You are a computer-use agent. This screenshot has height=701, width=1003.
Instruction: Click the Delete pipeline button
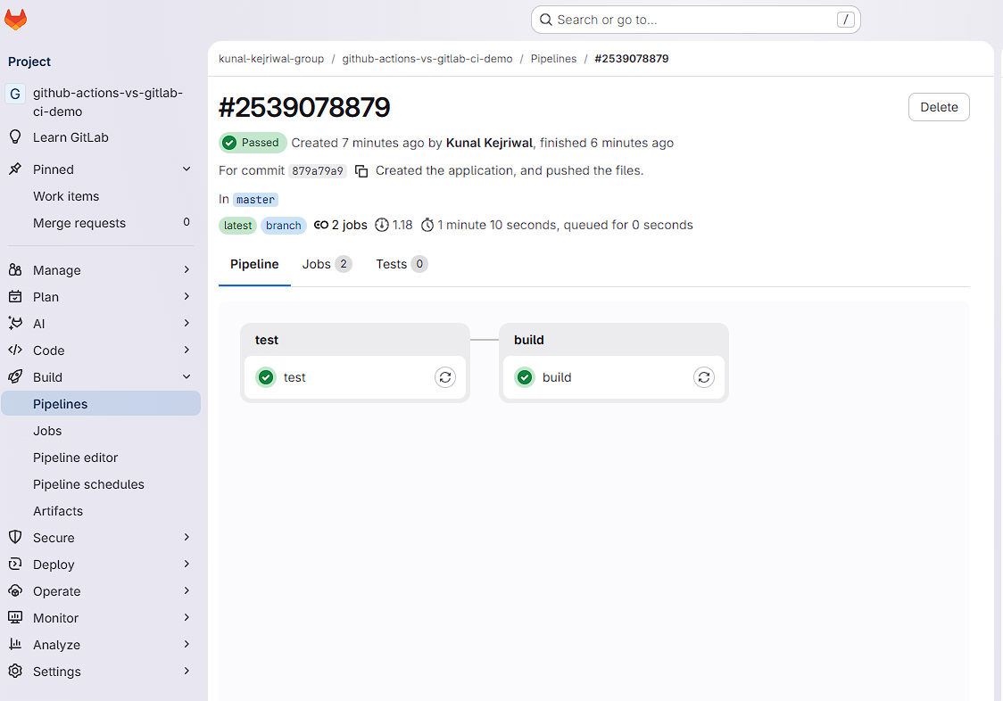tap(939, 107)
